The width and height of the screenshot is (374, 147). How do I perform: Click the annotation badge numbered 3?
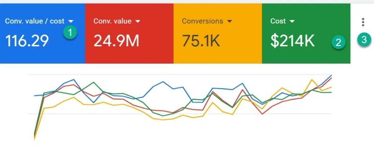click(364, 40)
